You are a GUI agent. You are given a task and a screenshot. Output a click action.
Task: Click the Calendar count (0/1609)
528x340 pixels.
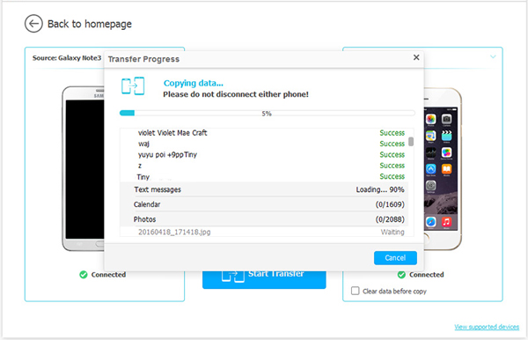(390, 204)
